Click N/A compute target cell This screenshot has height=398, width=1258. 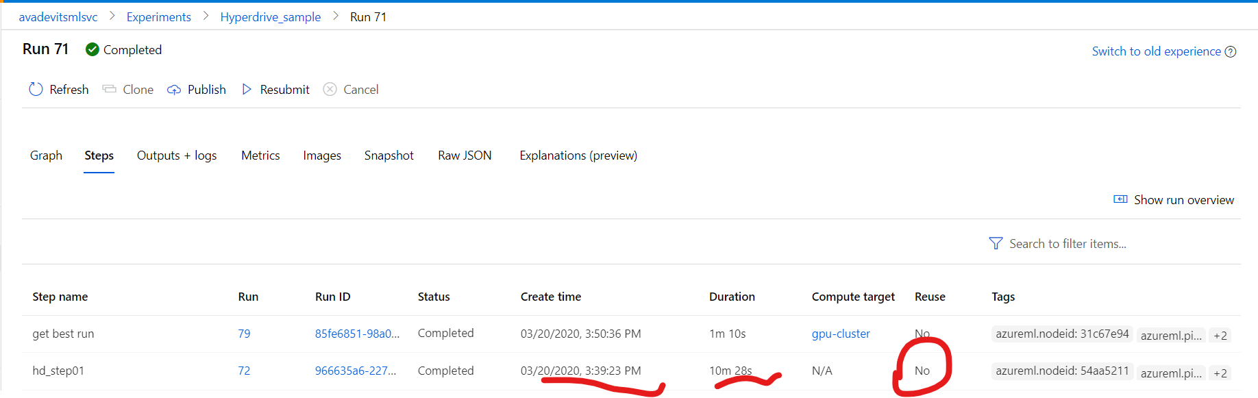tap(822, 371)
